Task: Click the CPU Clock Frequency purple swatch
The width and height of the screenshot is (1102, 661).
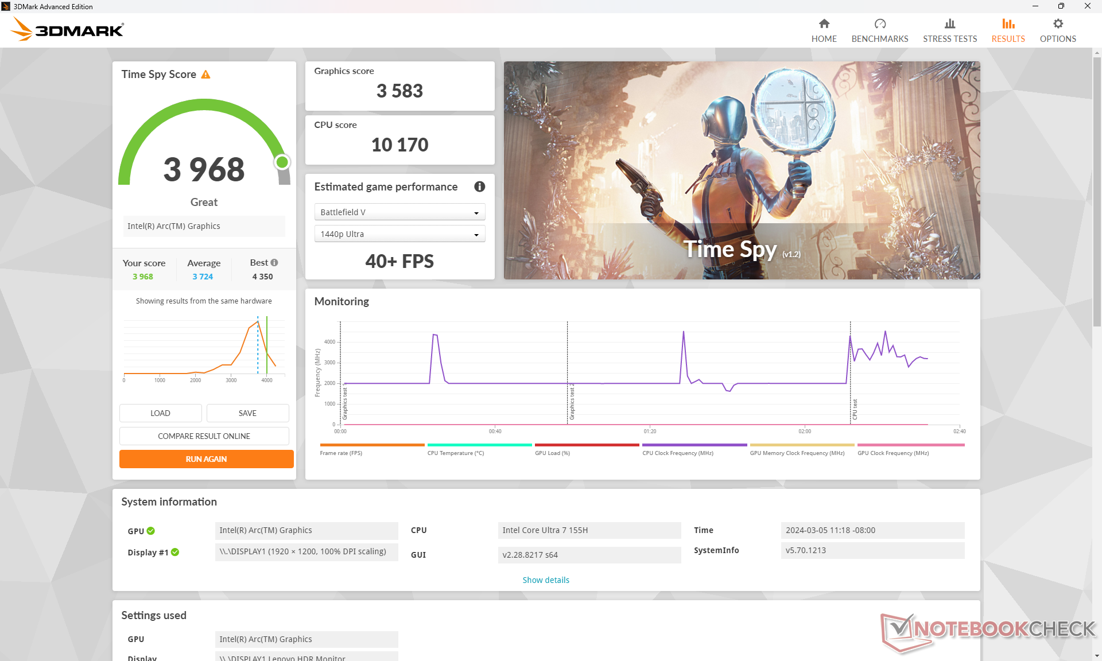Action: tap(694, 445)
